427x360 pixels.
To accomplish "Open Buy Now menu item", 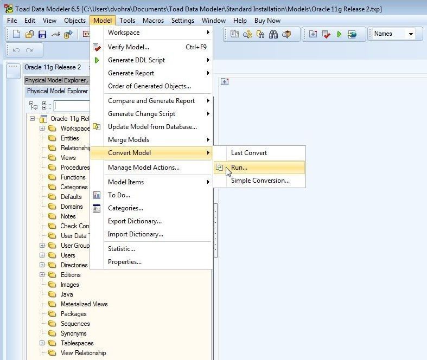I will point(267,21).
